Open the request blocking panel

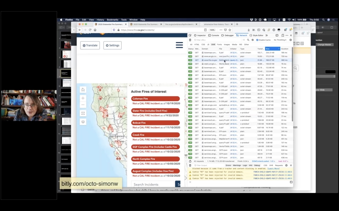pos(253,40)
